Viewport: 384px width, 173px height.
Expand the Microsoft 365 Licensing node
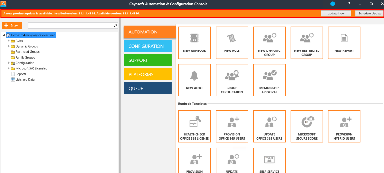9,68
